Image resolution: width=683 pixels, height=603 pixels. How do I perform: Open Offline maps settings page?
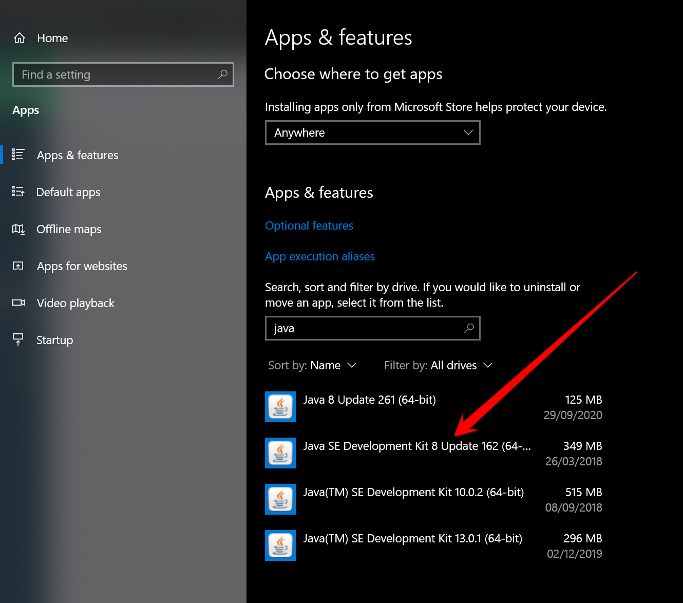tap(69, 229)
